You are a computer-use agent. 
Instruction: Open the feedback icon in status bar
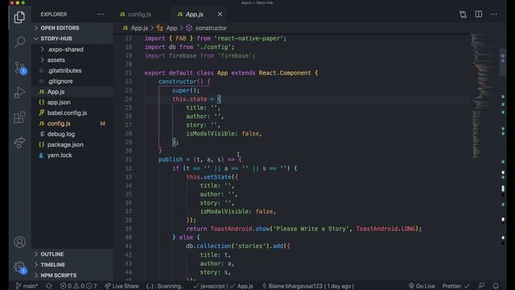pyautogui.click(x=481, y=286)
